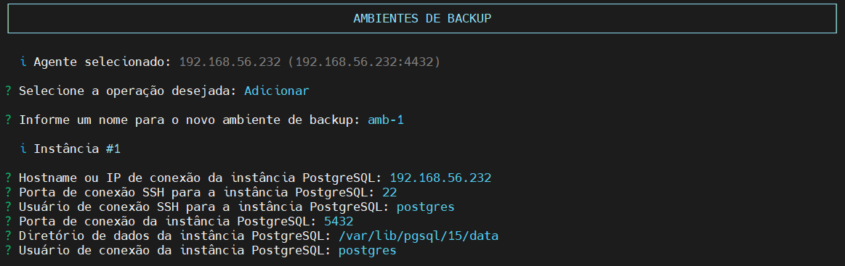Click the 192.168.56.232 hostname answer
The height and width of the screenshot is (266, 845).
coord(440,178)
